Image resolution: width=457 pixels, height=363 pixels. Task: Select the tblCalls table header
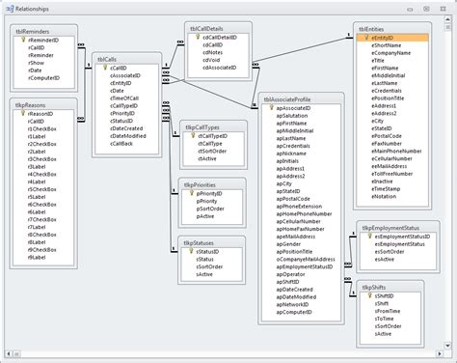pyautogui.click(x=126, y=59)
